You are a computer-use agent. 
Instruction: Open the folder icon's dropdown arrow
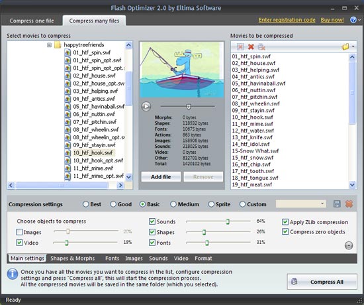(x=353, y=46)
